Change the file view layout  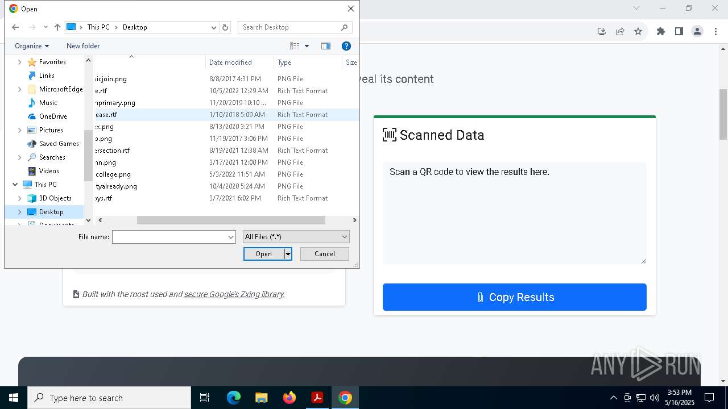click(x=295, y=46)
